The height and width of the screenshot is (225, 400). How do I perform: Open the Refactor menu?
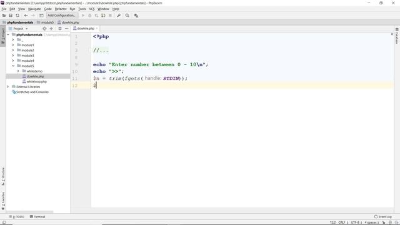tap(61, 9)
